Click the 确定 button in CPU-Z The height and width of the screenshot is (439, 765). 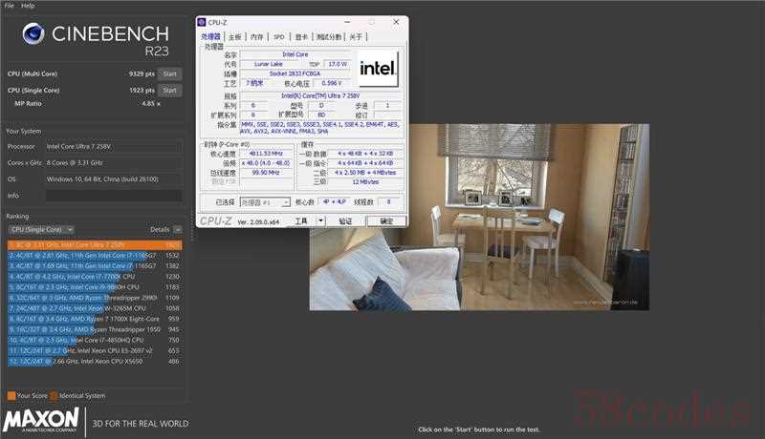click(x=385, y=220)
